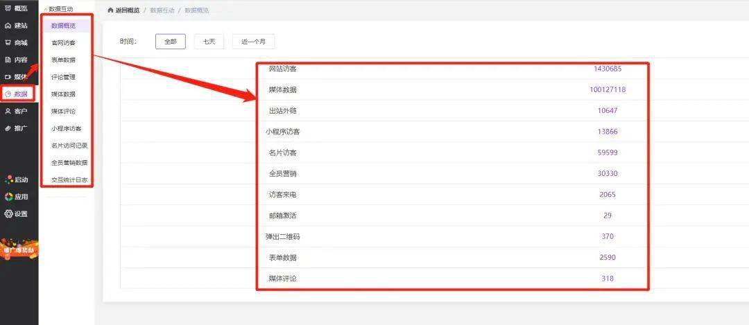Click the 弹出二维码 row label
Viewport: 749px width, 325px height.
tap(283, 237)
